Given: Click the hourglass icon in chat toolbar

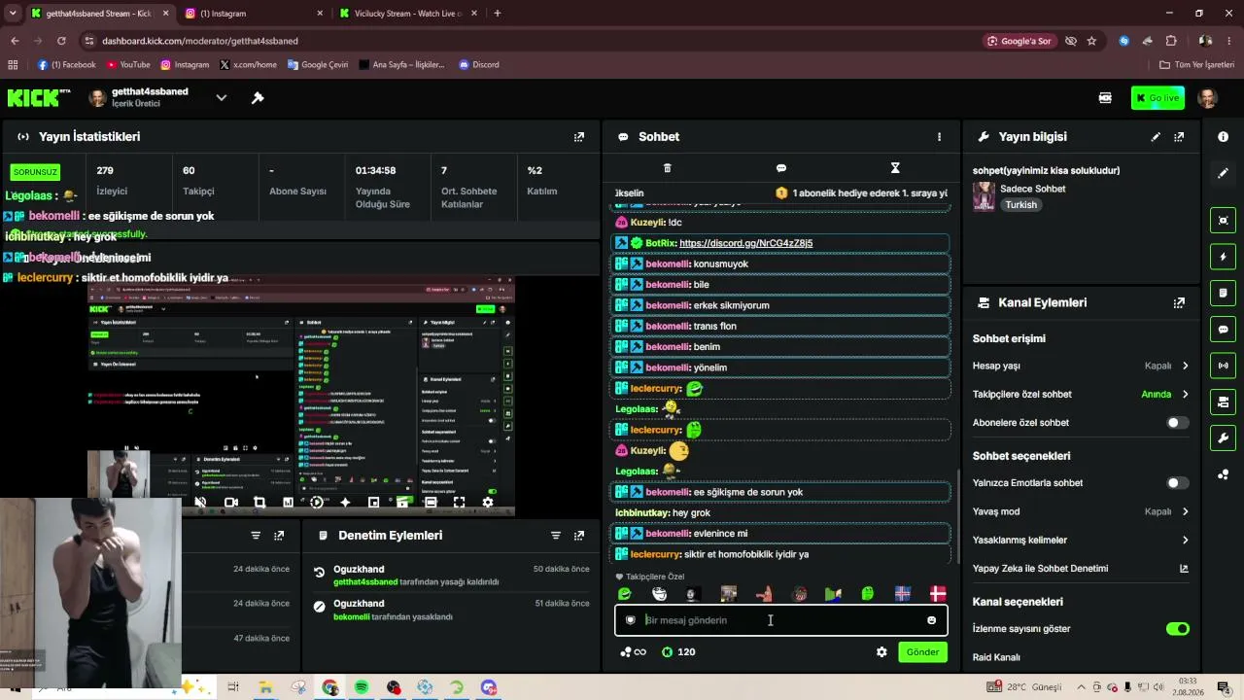Looking at the screenshot, I should point(895,168).
